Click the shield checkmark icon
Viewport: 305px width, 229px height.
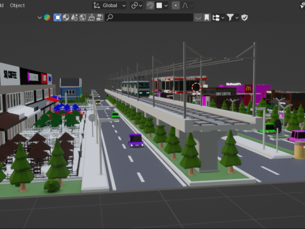click(x=245, y=17)
